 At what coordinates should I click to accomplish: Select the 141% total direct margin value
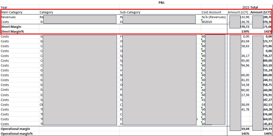(268, 32)
